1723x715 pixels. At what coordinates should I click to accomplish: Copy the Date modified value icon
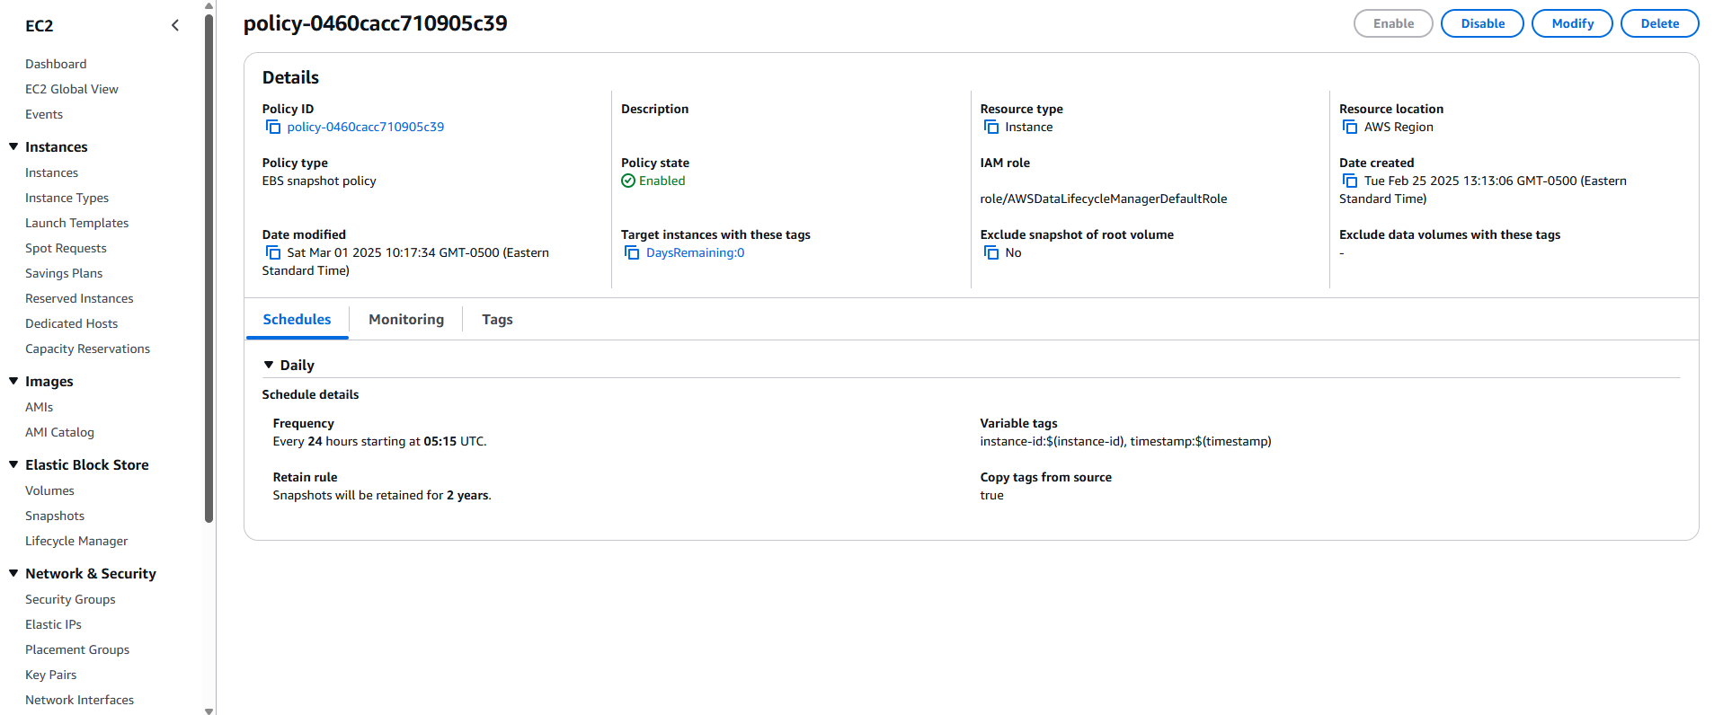[x=272, y=252]
